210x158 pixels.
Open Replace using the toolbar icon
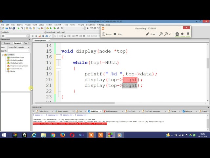coord(42,28)
